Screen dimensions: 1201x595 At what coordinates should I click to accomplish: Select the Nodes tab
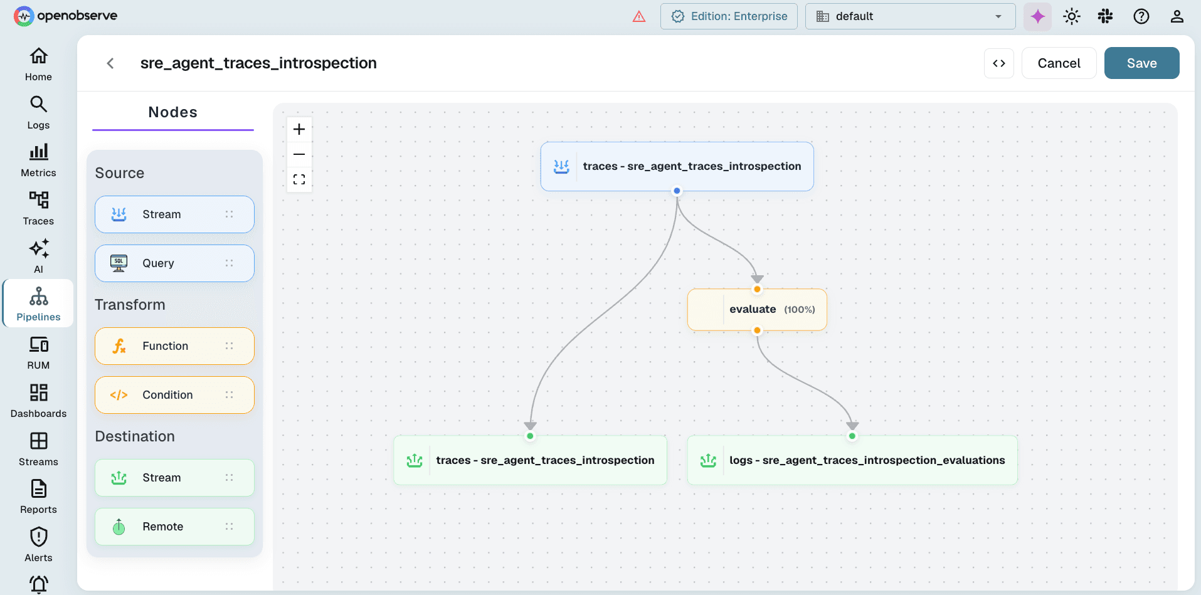(x=173, y=113)
